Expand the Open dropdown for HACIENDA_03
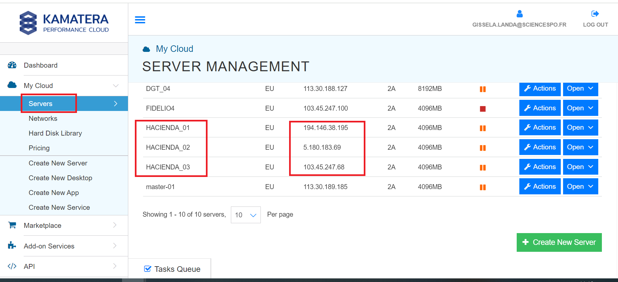 tap(581, 167)
